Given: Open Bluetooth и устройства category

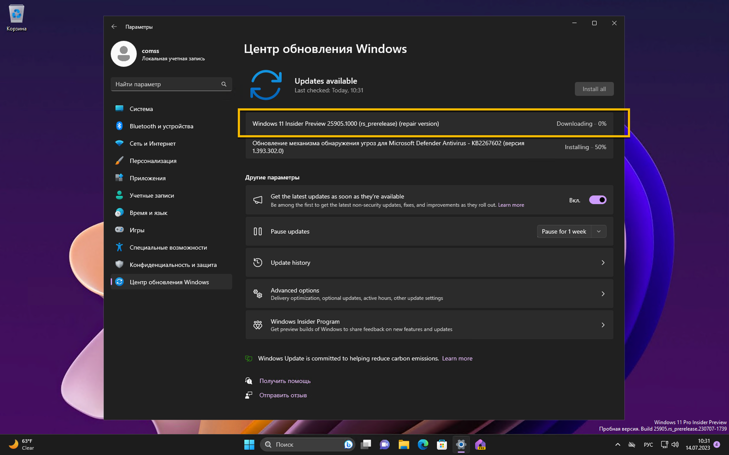Looking at the screenshot, I should coord(171,126).
